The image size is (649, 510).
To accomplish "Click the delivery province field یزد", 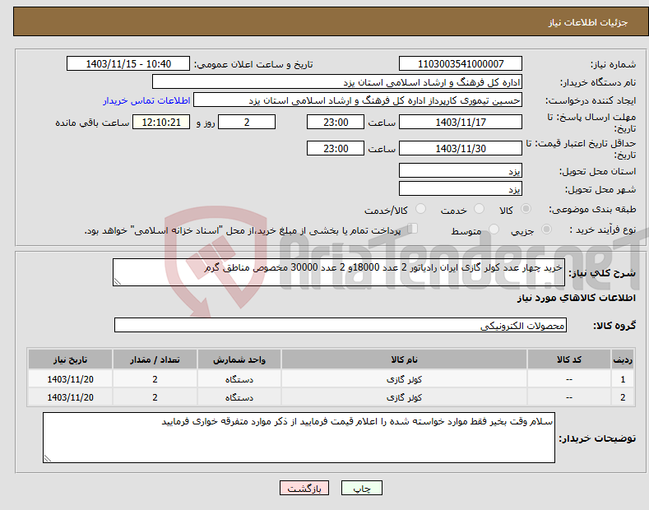I will click(461, 170).
